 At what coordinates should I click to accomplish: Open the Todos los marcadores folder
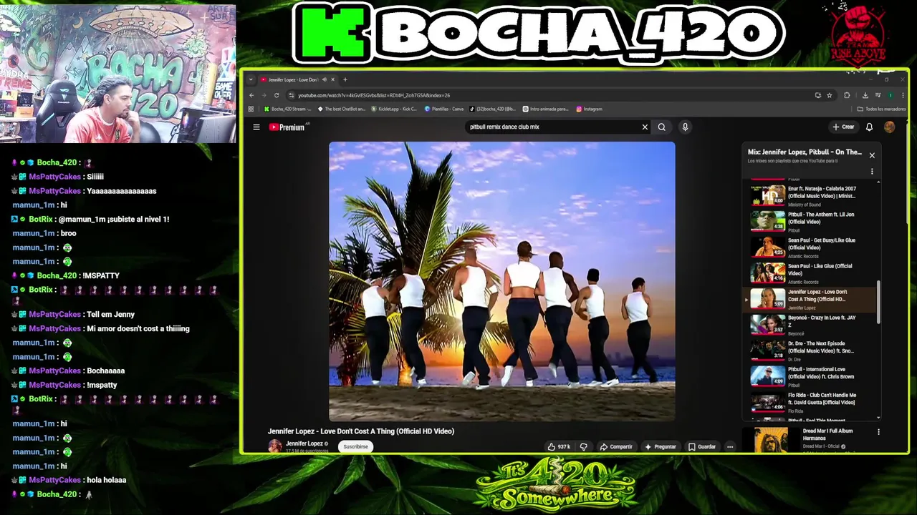point(882,109)
